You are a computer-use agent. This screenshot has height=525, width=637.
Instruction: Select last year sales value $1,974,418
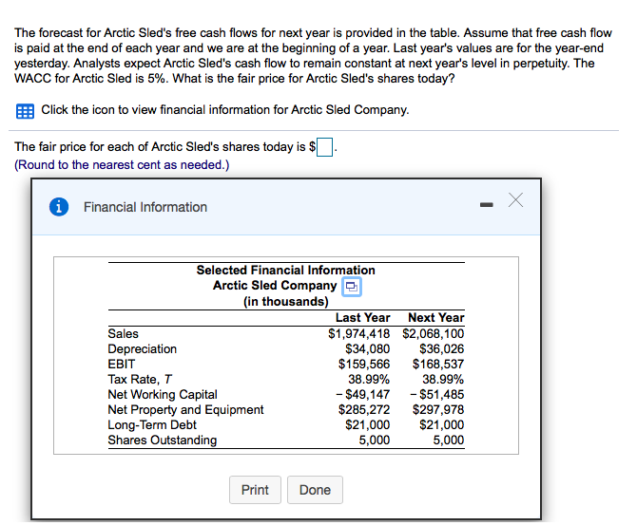pyautogui.click(x=358, y=333)
